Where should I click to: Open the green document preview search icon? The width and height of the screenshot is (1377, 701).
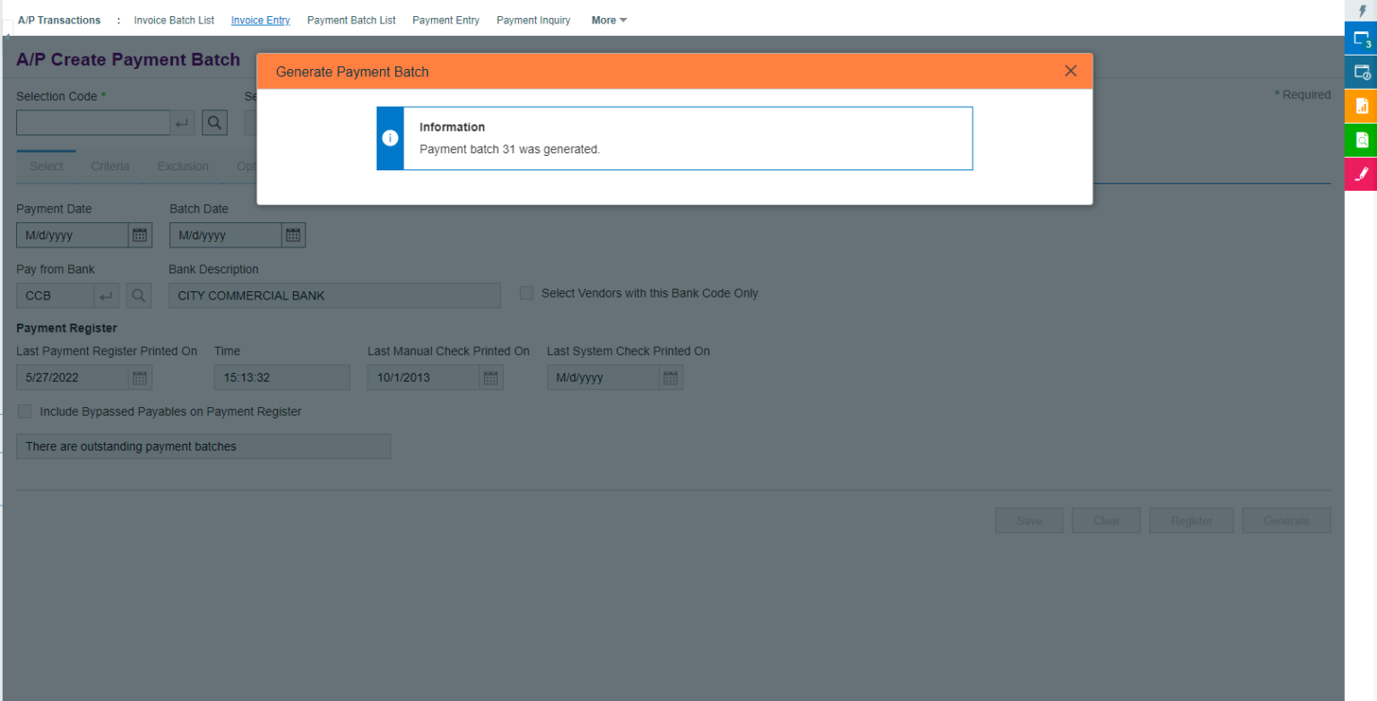1362,140
